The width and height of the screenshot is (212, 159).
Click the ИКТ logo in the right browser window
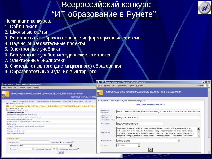coord(100,92)
